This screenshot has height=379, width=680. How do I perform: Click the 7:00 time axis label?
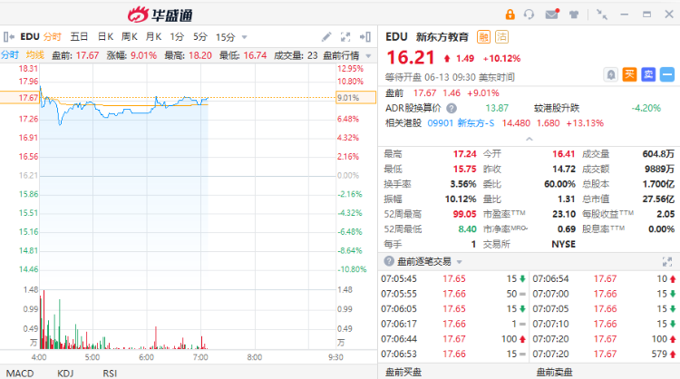pos(200,357)
